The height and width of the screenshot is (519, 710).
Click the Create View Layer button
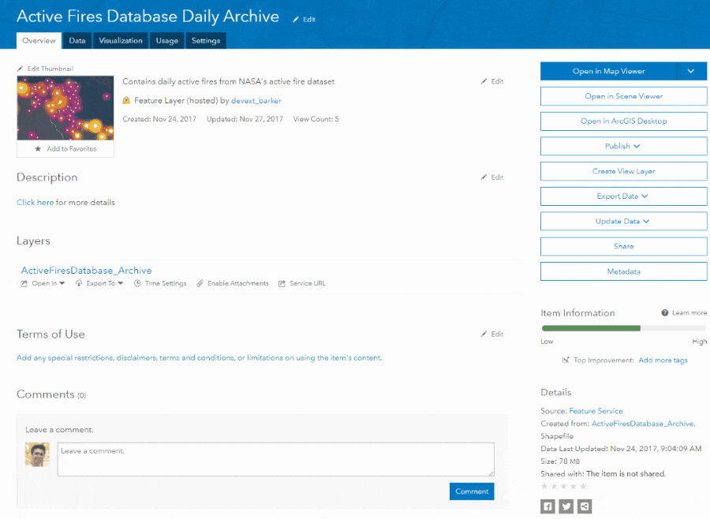click(x=623, y=171)
